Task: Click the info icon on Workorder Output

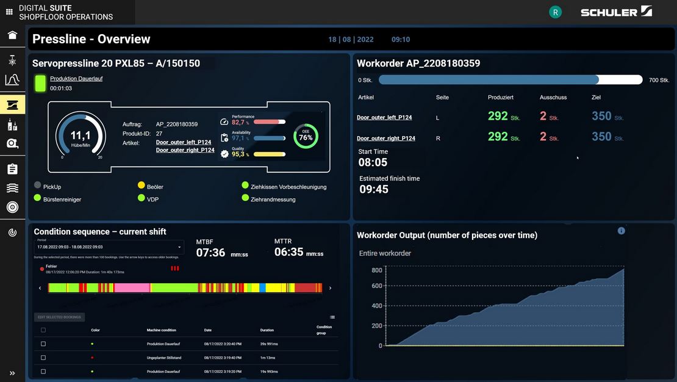Action: pyautogui.click(x=621, y=231)
